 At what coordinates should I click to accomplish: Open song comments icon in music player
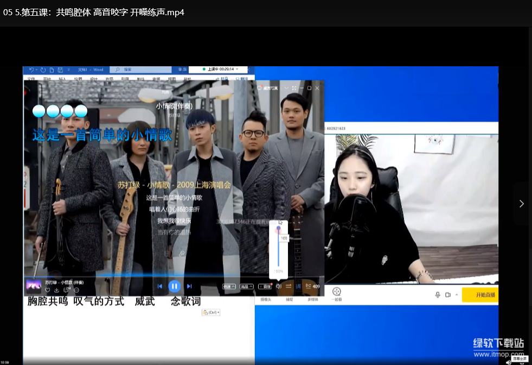(x=66, y=290)
